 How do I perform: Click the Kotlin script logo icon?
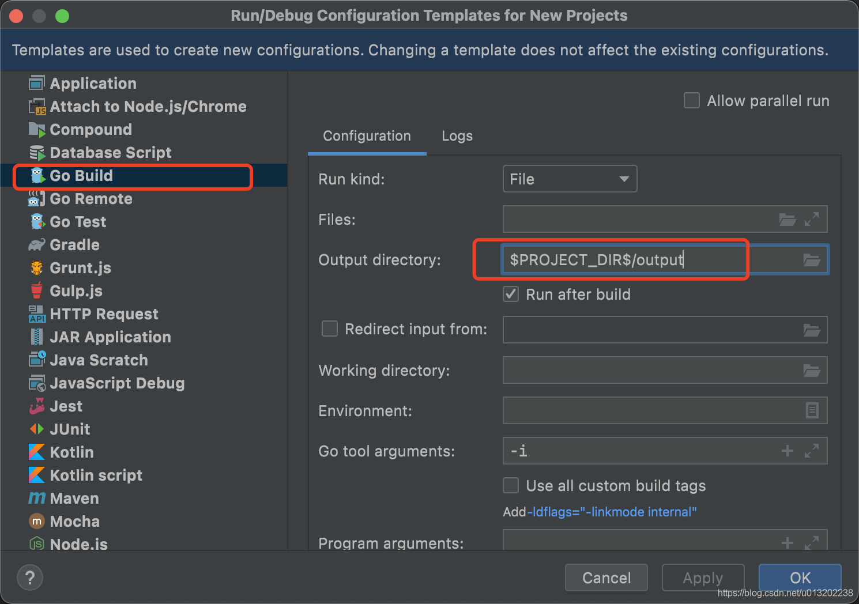pos(36,475)
